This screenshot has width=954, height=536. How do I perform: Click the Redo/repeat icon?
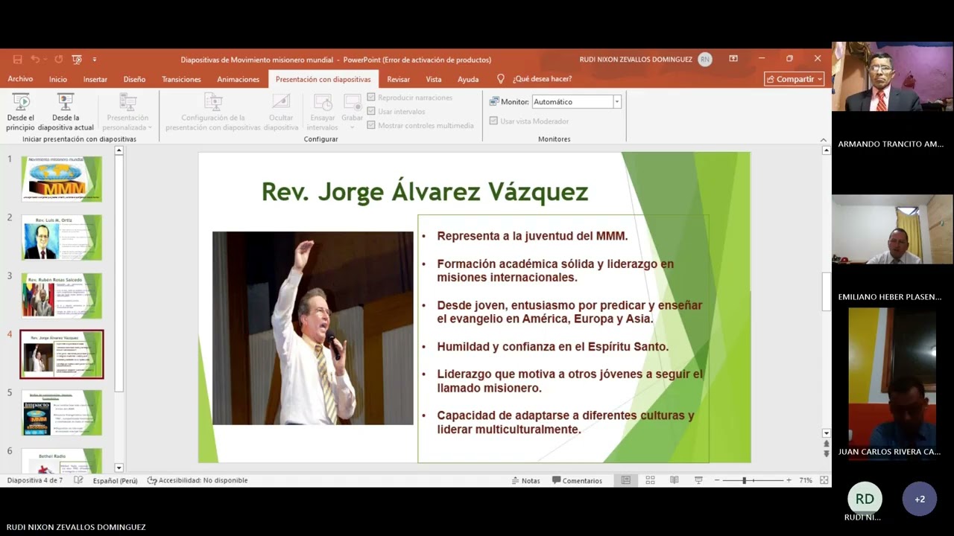pos(58,60)
